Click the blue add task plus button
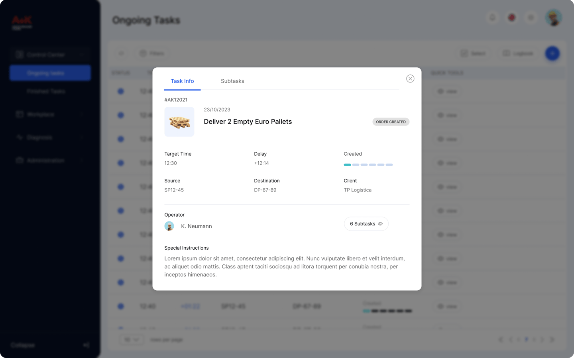 [x=552, y=53]
